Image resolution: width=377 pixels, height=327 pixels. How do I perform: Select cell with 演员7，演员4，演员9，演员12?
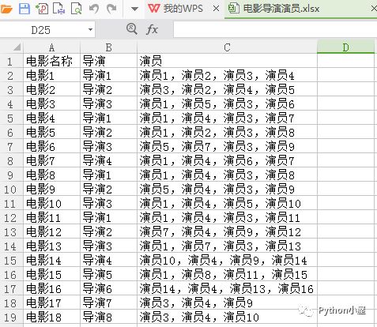coord(227,232)
